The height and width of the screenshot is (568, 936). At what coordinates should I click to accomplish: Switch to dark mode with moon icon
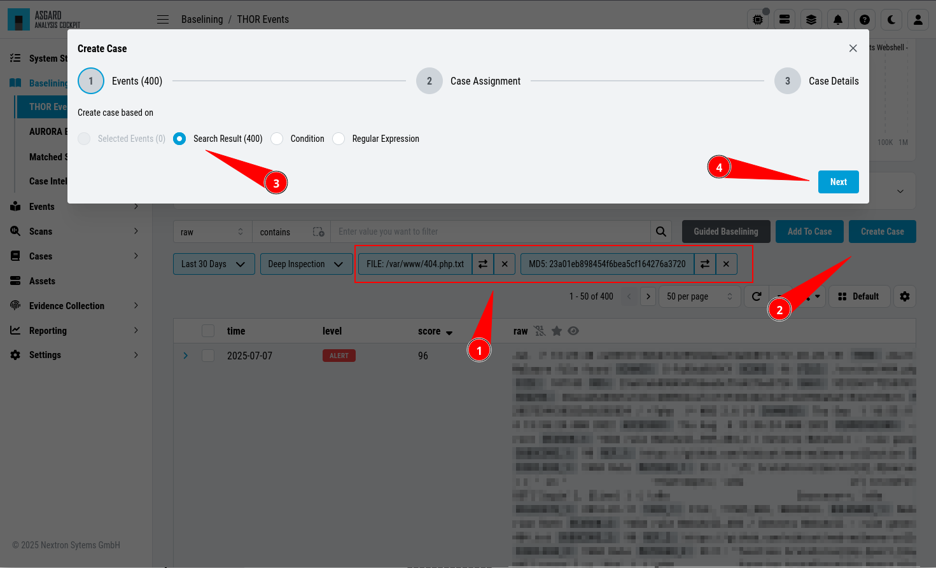(x=891, y=20)
